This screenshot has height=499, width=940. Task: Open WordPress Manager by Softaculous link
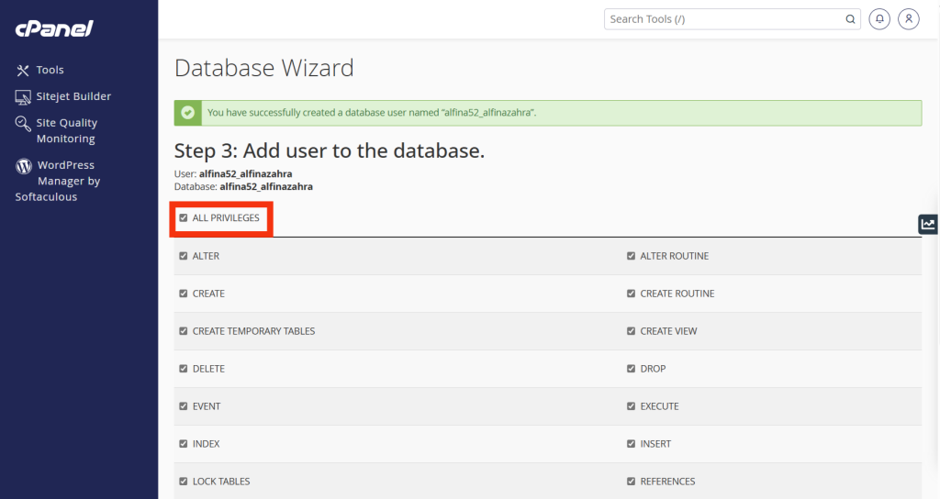(x=64, y=181)
